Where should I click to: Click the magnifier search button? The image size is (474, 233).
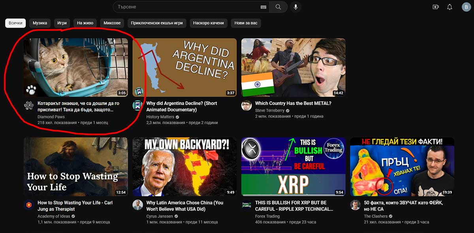click(x=278, y=7)
